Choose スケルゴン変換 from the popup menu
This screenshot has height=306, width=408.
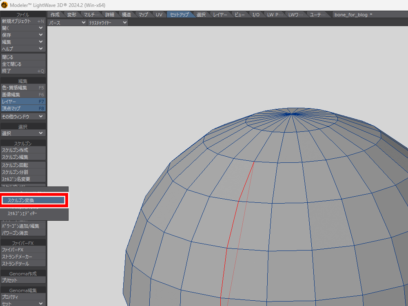point(33,200)
